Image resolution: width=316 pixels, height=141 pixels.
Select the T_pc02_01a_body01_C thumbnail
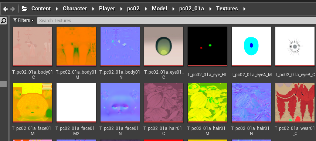[33, 46]
